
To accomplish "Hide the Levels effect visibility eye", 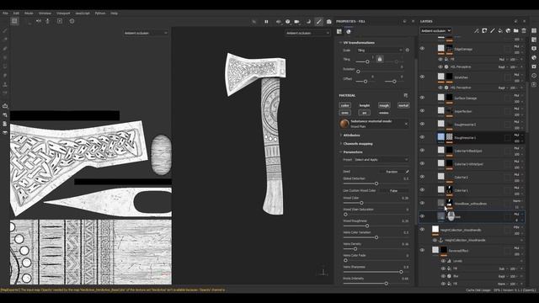I will (443, 261).
